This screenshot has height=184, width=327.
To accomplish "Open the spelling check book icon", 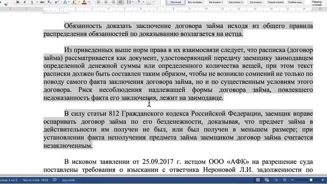I will [x=55, y=180].
